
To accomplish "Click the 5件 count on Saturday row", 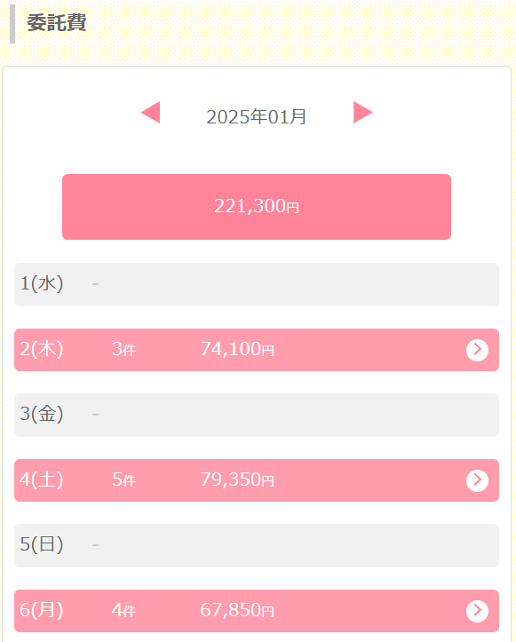I will pyautogui.click(x=123, y=480).
